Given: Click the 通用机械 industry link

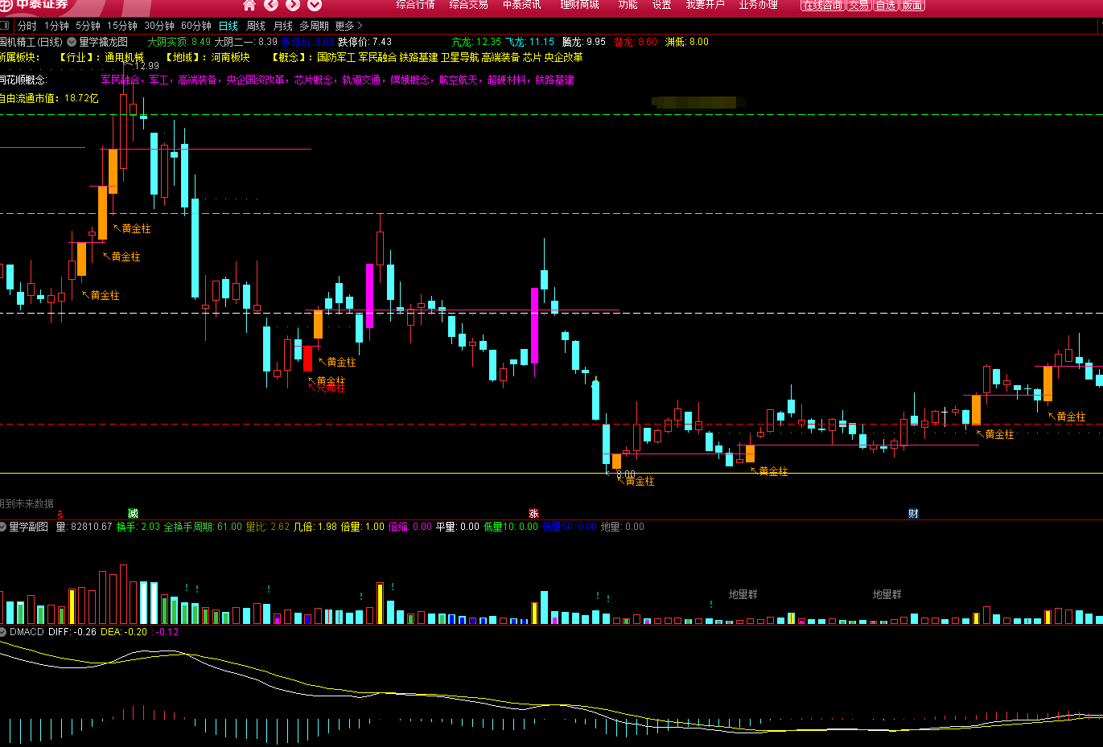Looking at the screenshot, I should click(x=124, y=57).
